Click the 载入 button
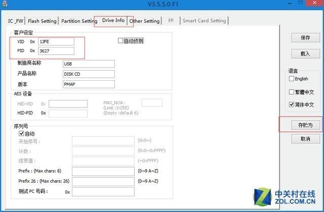 [305, 54]
